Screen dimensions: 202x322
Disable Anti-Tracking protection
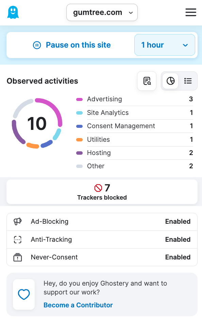[x=178, y=239]
